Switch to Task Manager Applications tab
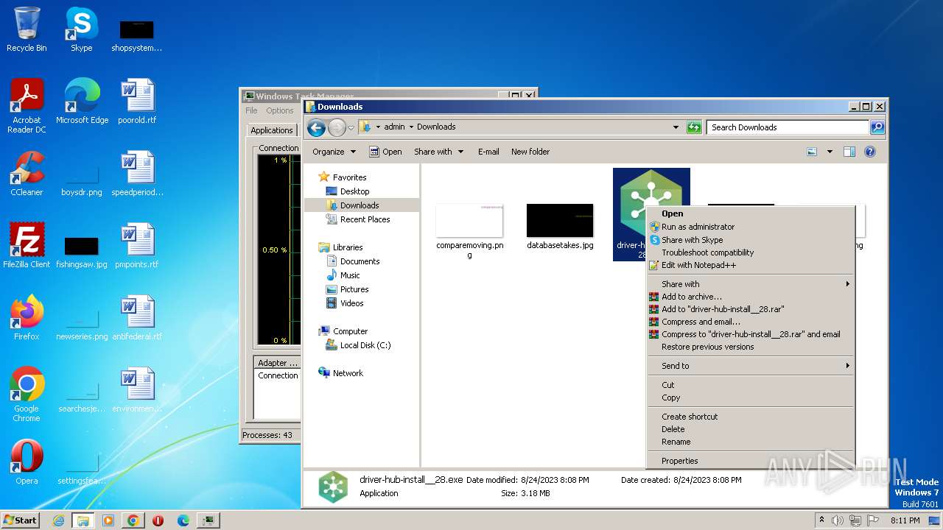Viewport: 943px width, 530px height. point(271,130)
